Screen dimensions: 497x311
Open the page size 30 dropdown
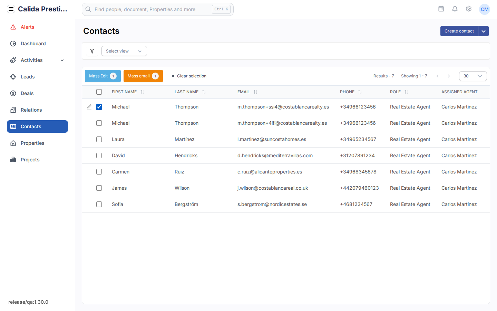click(x=473, y=76)
